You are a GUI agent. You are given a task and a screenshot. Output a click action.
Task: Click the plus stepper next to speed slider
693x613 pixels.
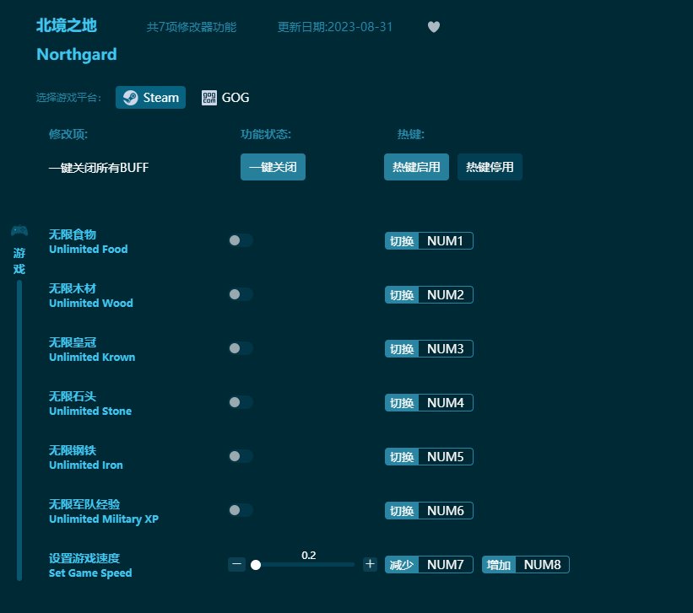(369, 564)
